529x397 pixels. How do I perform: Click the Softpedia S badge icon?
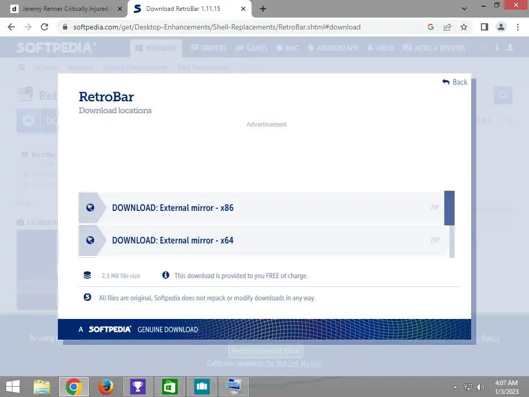coord(87,297)
